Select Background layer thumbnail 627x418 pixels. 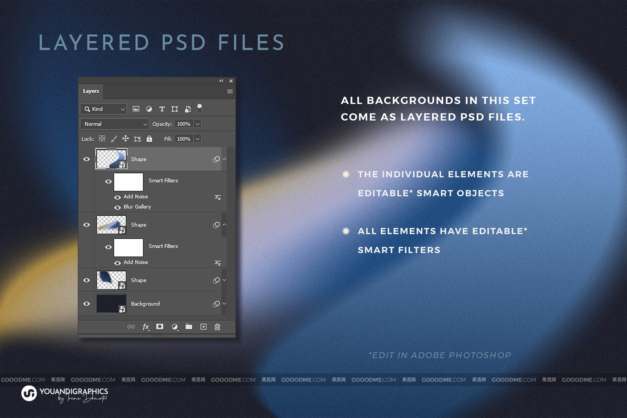click(111, 303)
